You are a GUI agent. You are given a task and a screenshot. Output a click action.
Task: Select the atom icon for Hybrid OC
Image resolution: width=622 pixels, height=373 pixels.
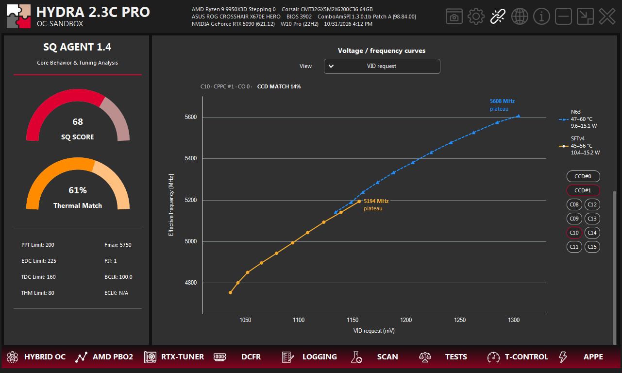coord(12,357)
